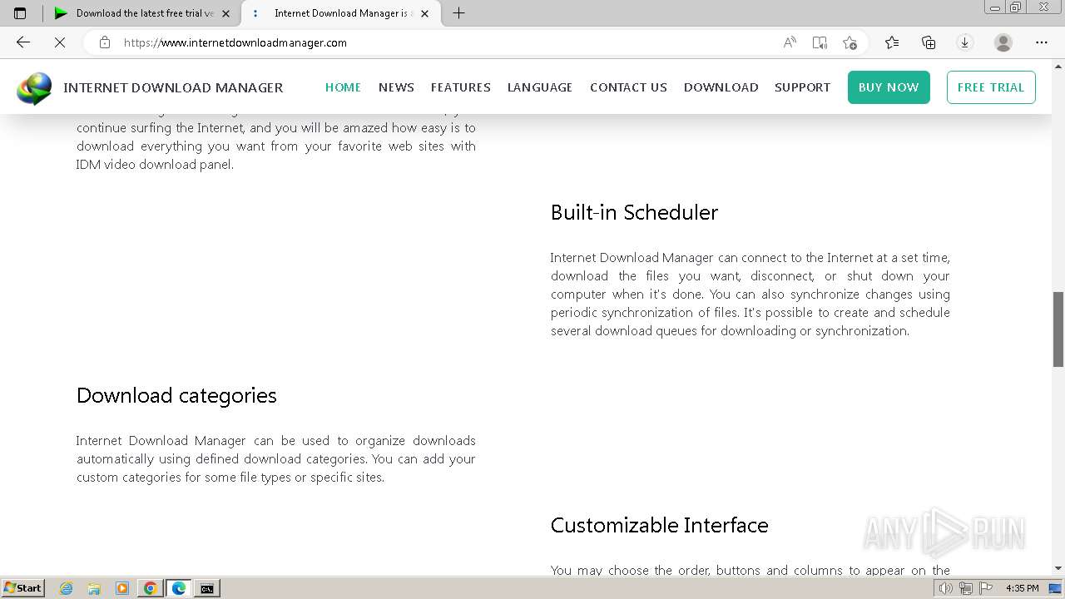Viewport: 1065px width, 599px height.
Task: Open the user profile avatar icon
Action: pyautogui.click(x=1003, y=42)
